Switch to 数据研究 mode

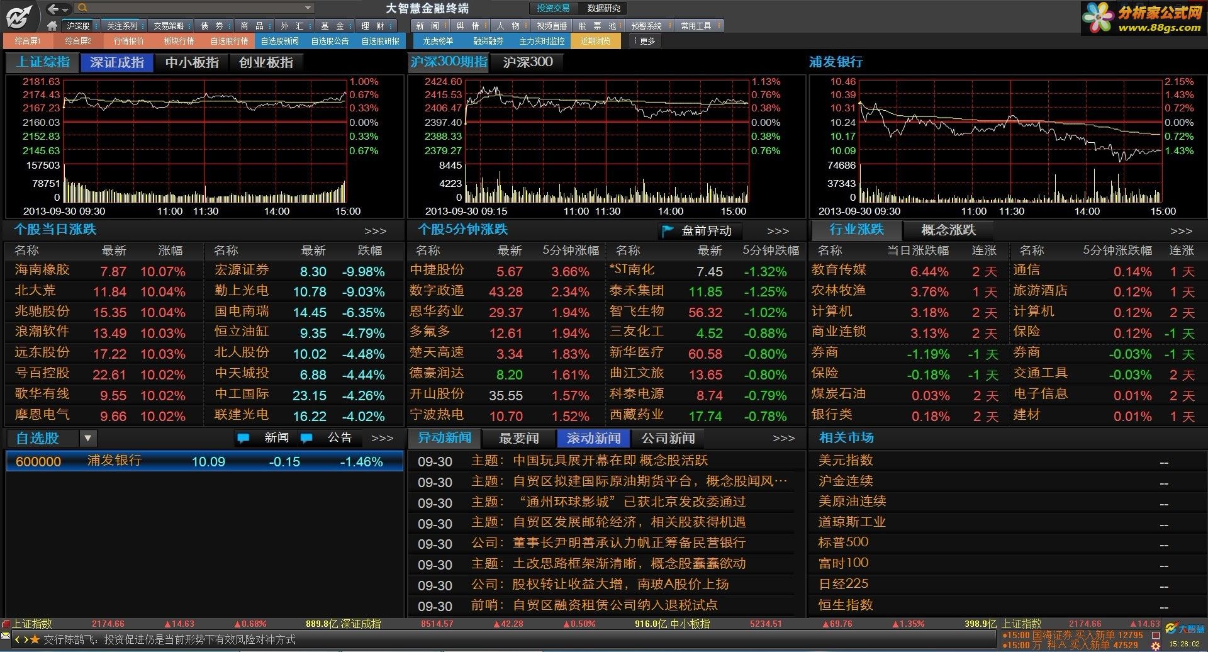tap(603, 8)
